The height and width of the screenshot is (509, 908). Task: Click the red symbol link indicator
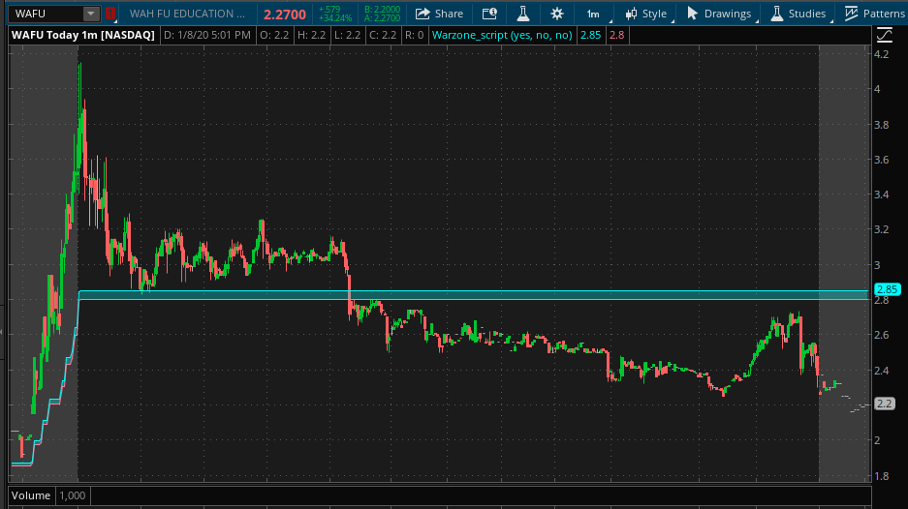coord(110,14)
